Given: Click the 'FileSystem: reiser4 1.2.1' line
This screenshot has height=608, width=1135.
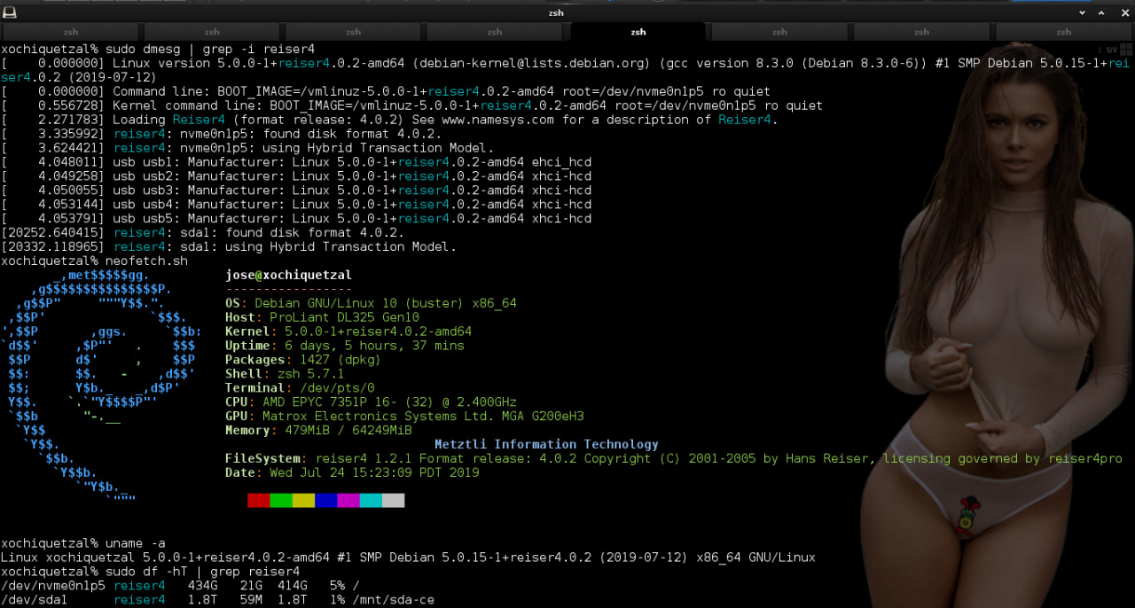Looking at the screenshot, I should pyautogui.click(x=674, y=459).
